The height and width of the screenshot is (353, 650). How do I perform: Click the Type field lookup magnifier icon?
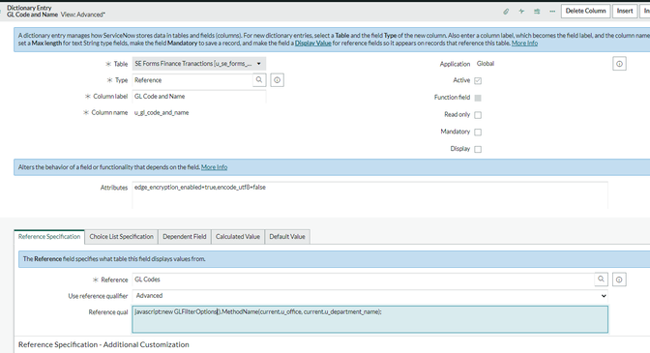pyautogui.click(x=259, y=80)
